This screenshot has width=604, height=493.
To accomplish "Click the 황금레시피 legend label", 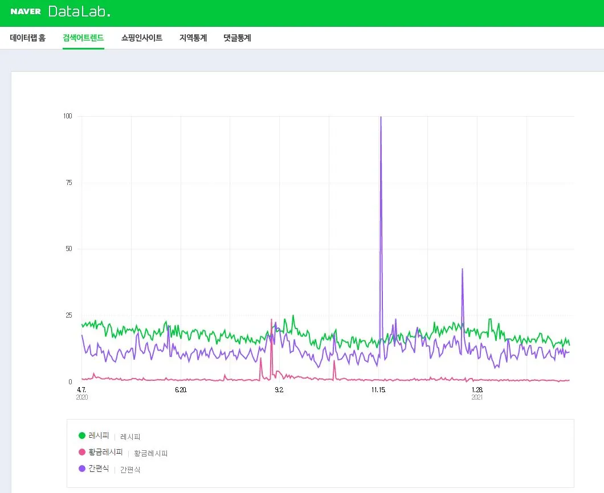I will (x=105, y=452).
